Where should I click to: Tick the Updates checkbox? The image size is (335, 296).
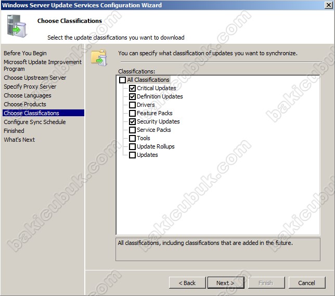(x=132, y=155)
